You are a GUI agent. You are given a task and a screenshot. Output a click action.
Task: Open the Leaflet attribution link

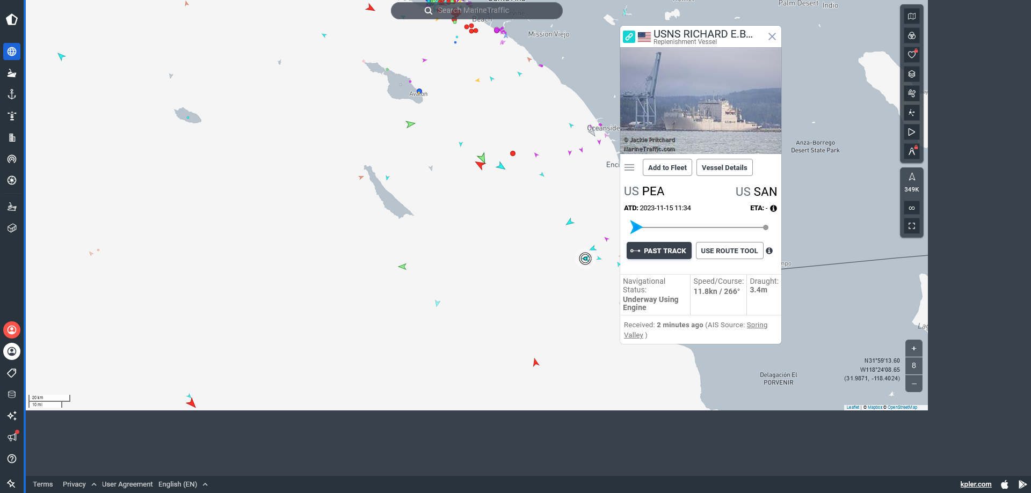pyautogui.click(x=853, y=407)
